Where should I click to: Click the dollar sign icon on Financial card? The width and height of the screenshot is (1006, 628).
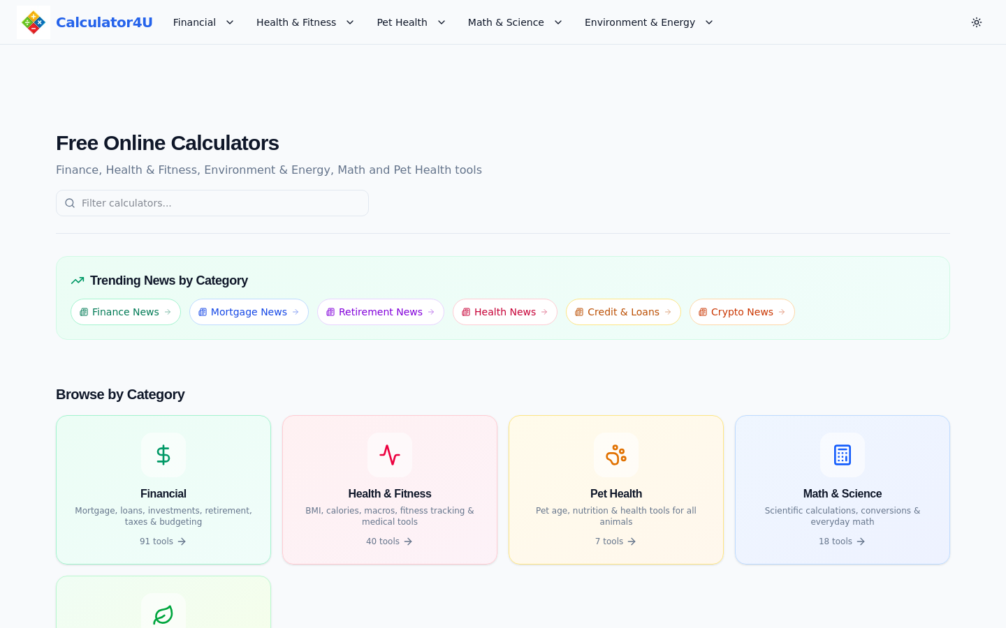pos(163,455)
